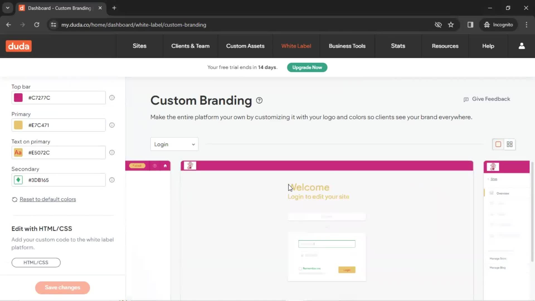Open the Primary color swatch
Viewport: 535px width, 301px height.
[18, 125]
